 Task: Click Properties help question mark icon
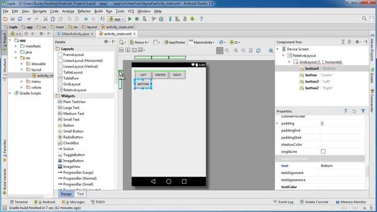[x=346, y=111]
